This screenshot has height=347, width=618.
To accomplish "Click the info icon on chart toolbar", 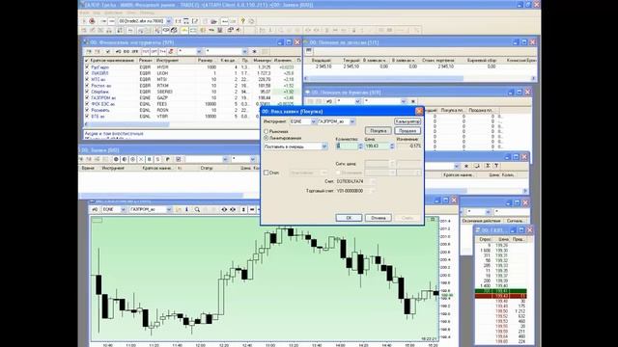I will tap(186, 210).
